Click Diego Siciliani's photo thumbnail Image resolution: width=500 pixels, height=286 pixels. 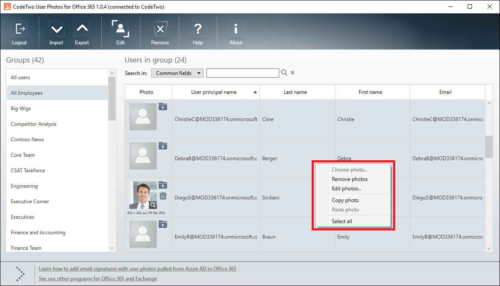click(x=143, y=195)
